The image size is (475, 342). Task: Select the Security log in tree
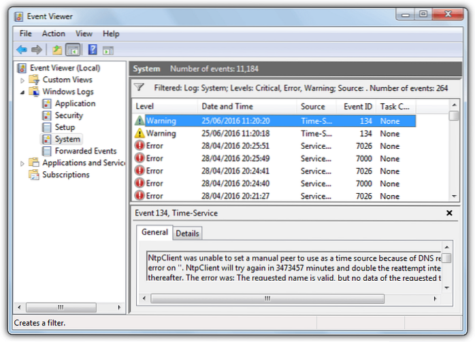coord(69,116)
